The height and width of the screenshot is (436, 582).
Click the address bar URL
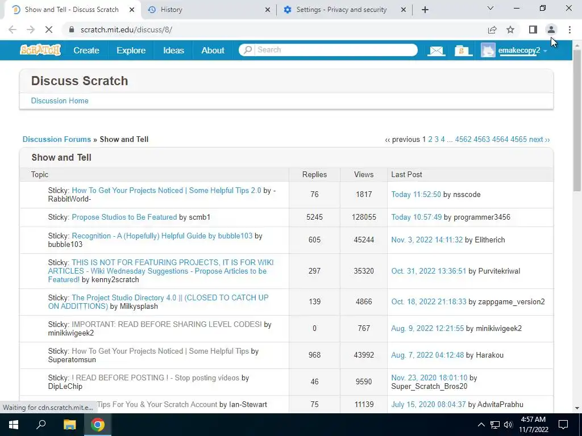[126, 30]
